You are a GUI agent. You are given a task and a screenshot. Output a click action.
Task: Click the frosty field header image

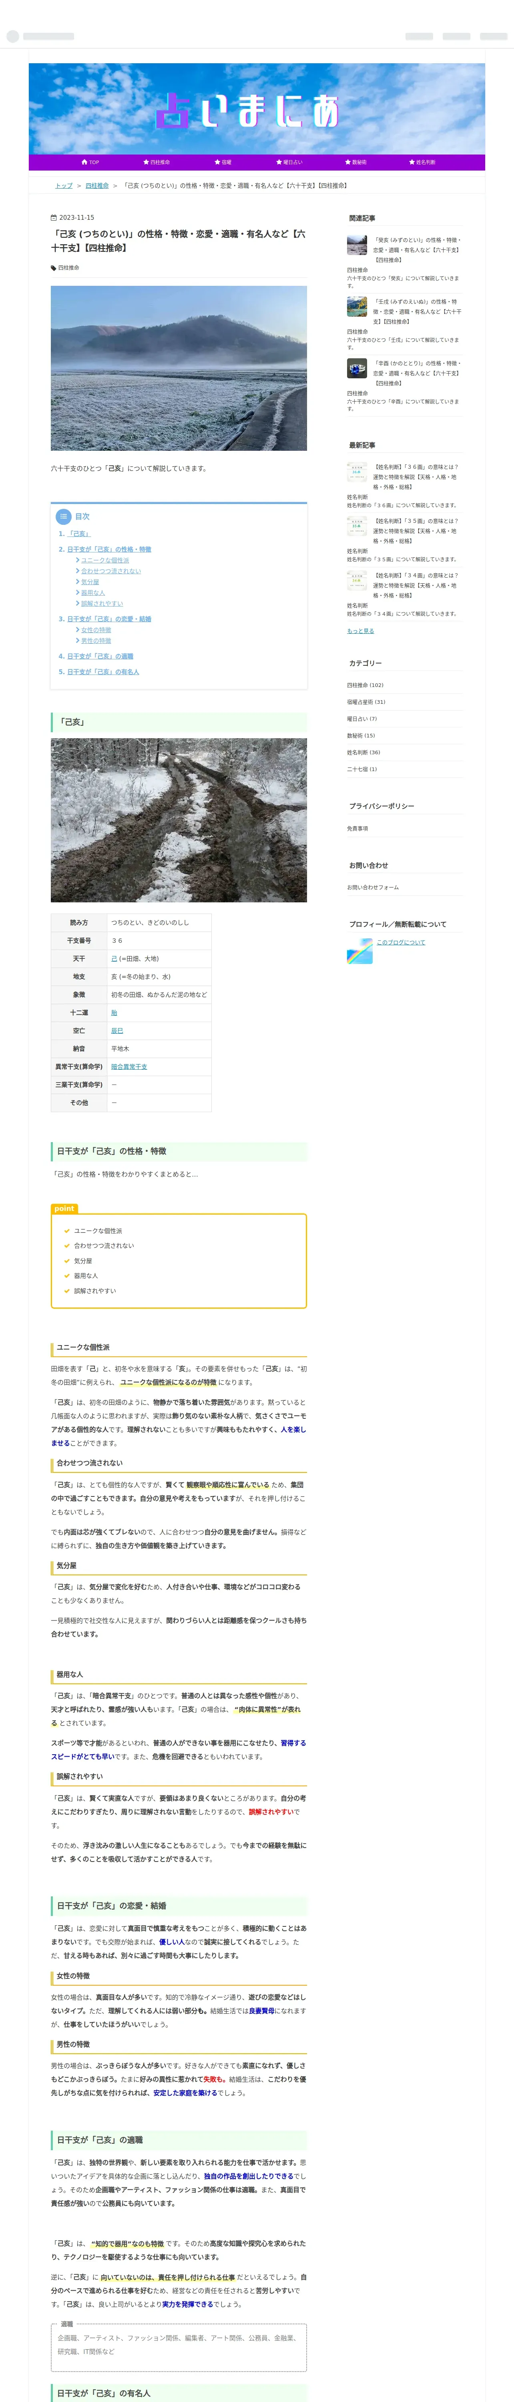178,368
